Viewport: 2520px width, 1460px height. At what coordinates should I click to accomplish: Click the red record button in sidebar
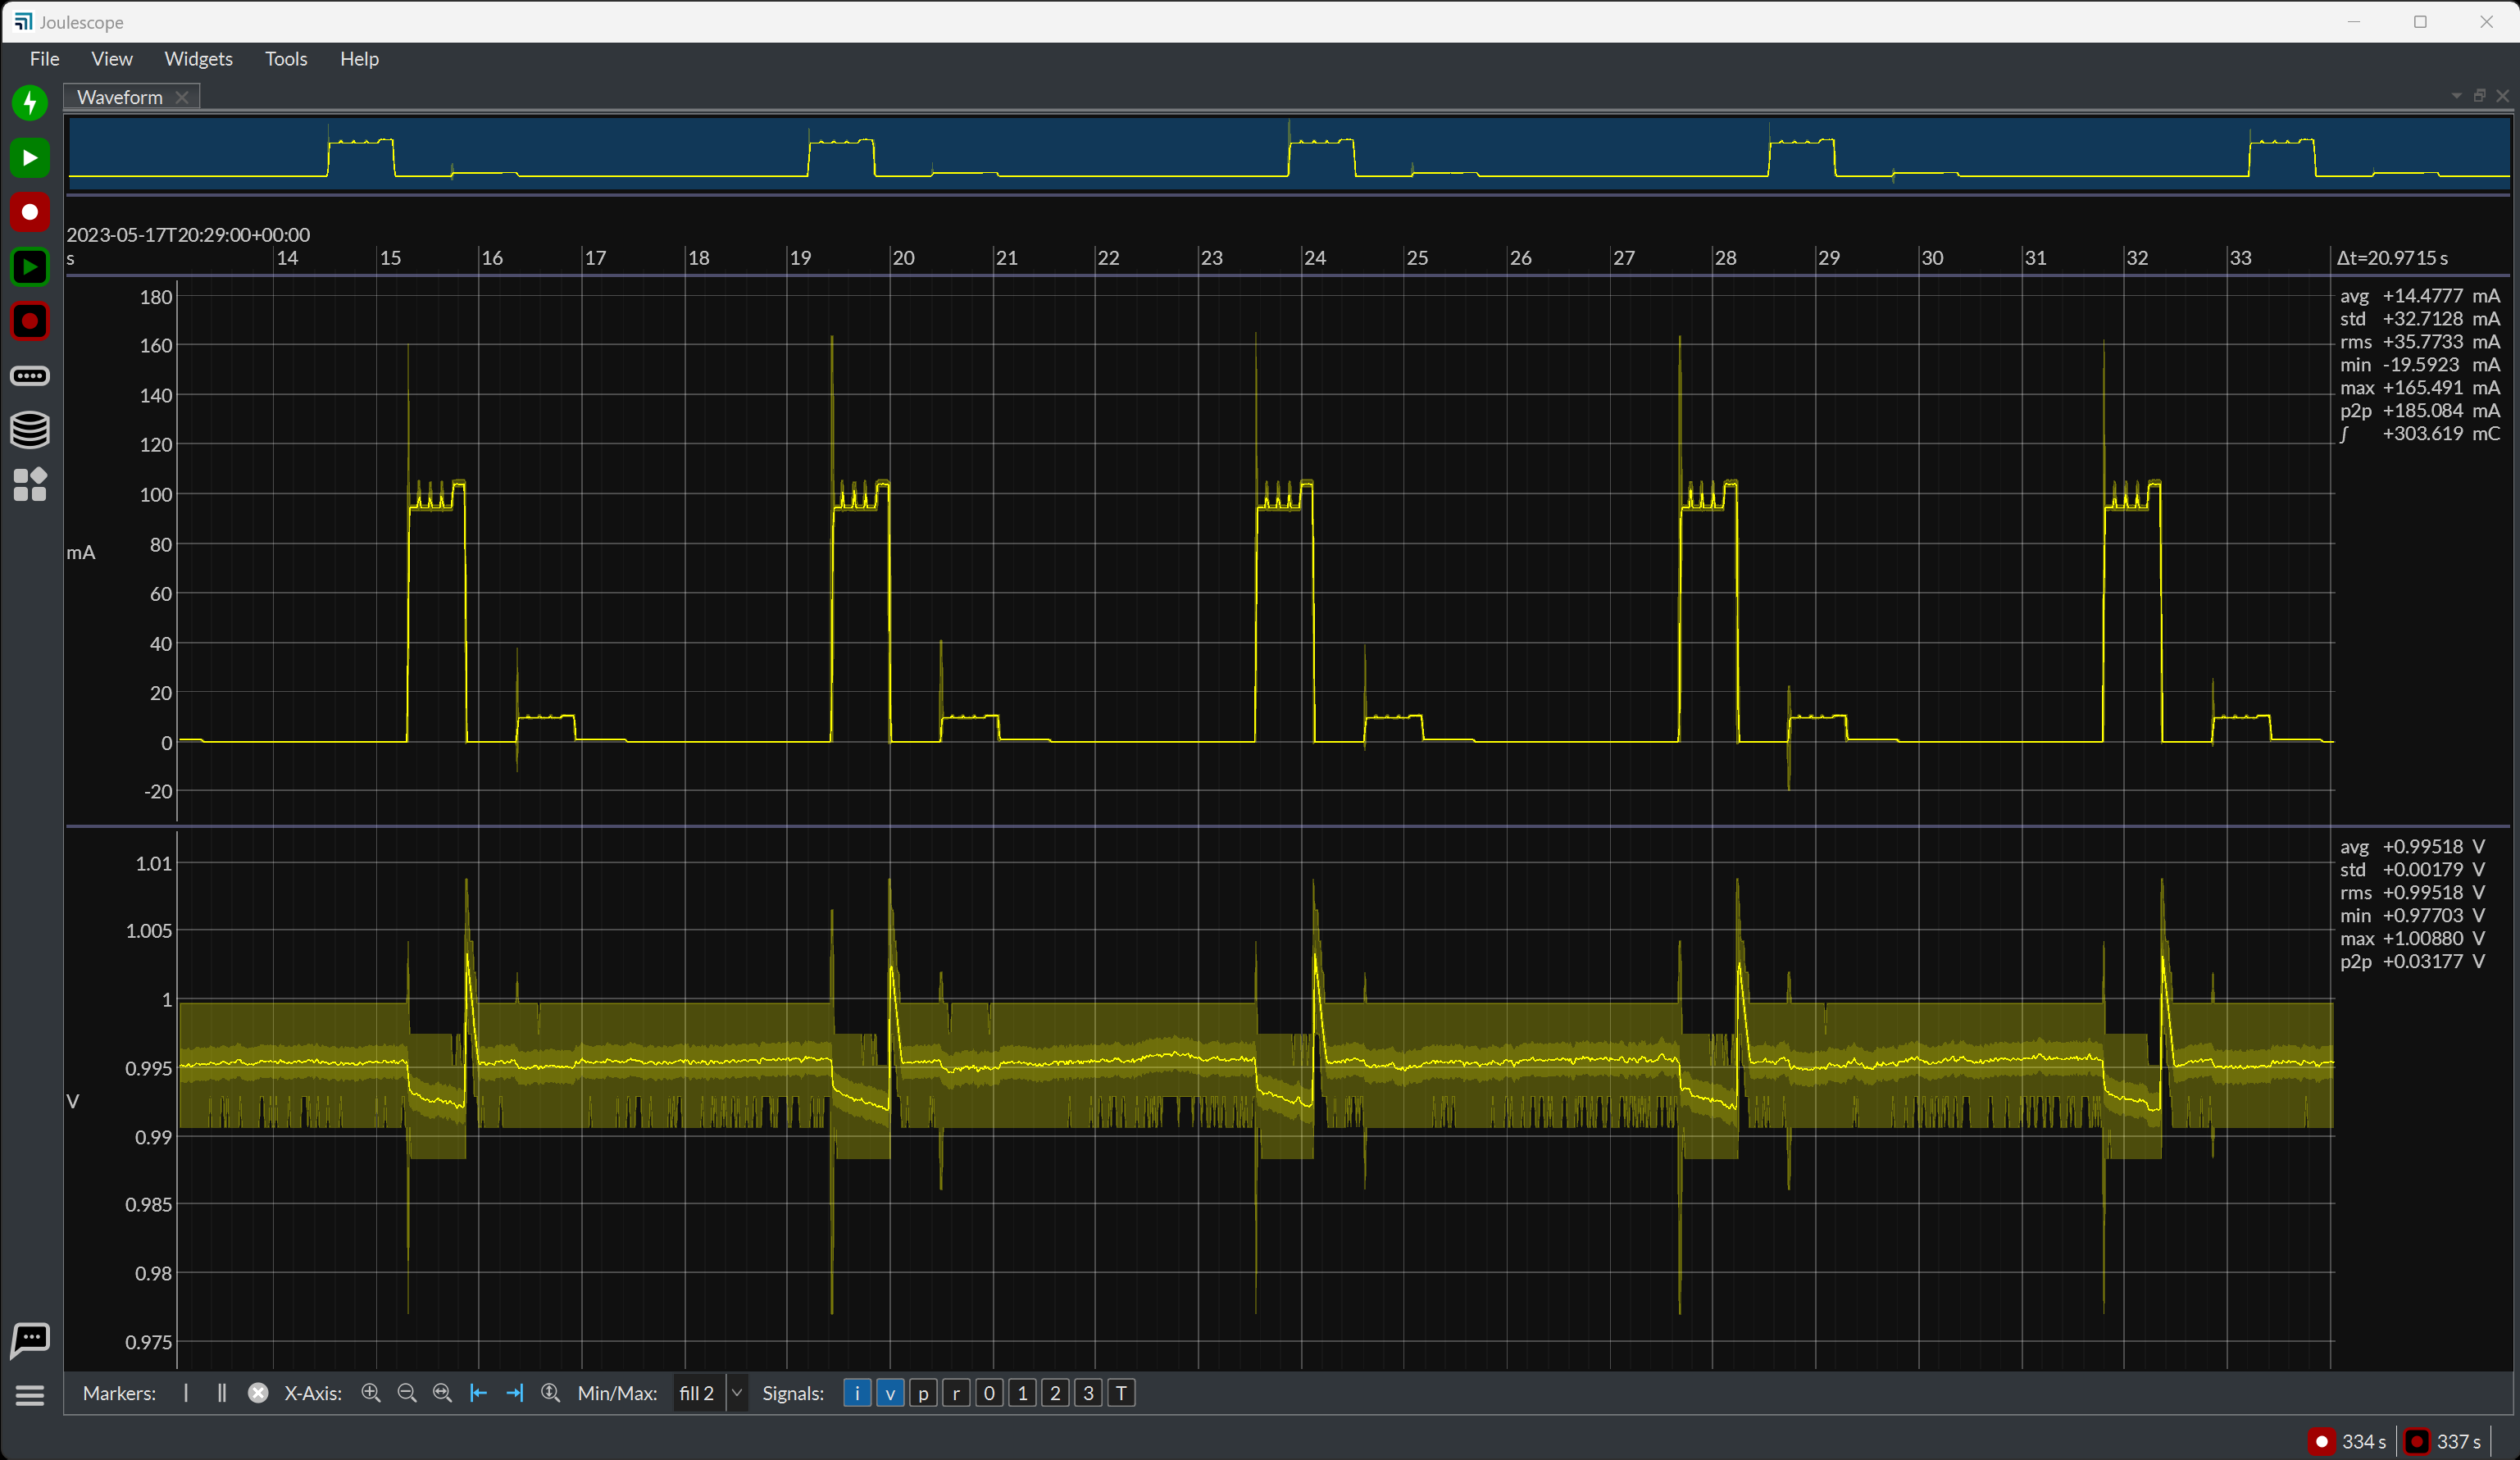tap(30, 212)
